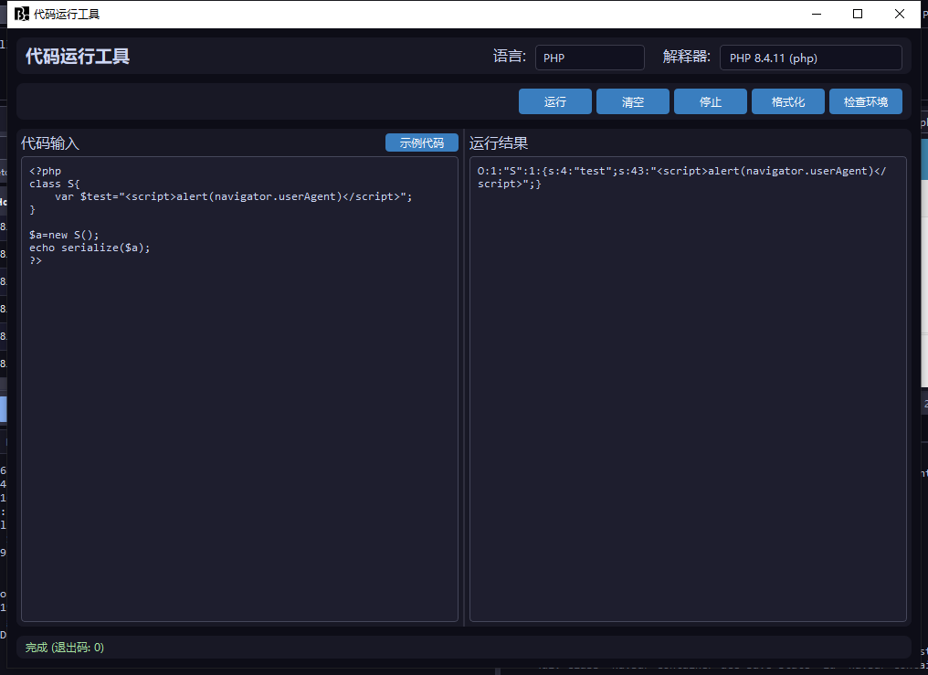Viewport: 928px width, 675px height.
Task: Click inside the 代码输入 code editor area
Action: (239, 414)
